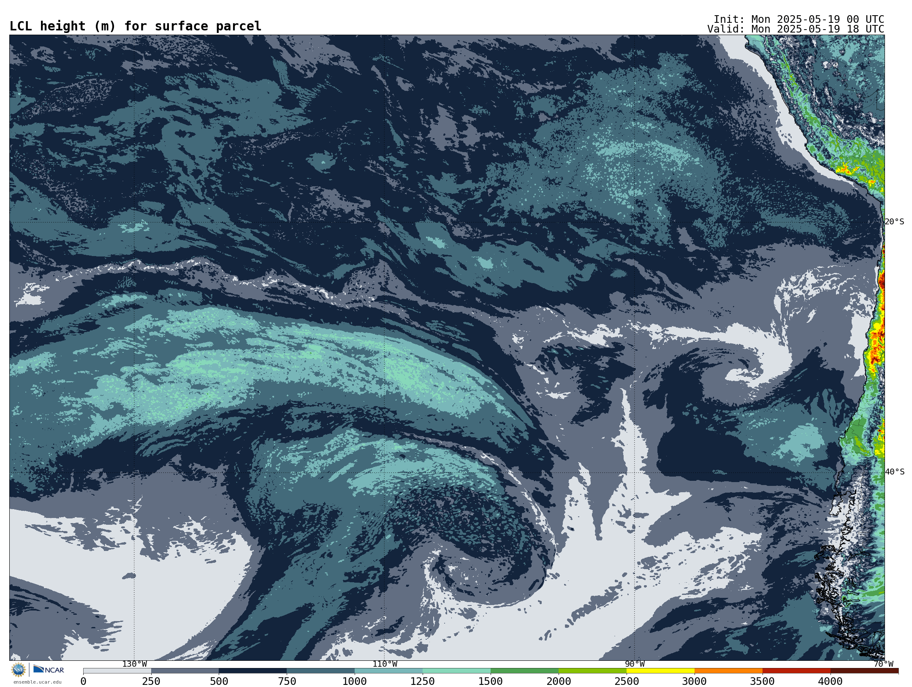Open the ensemble.ucar.edu link text
This screenshot has height=687, width=912.
38,682
